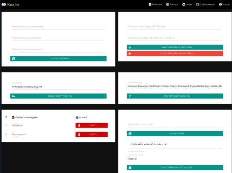Click the icon on Change Password button

(x=13, y=59)
